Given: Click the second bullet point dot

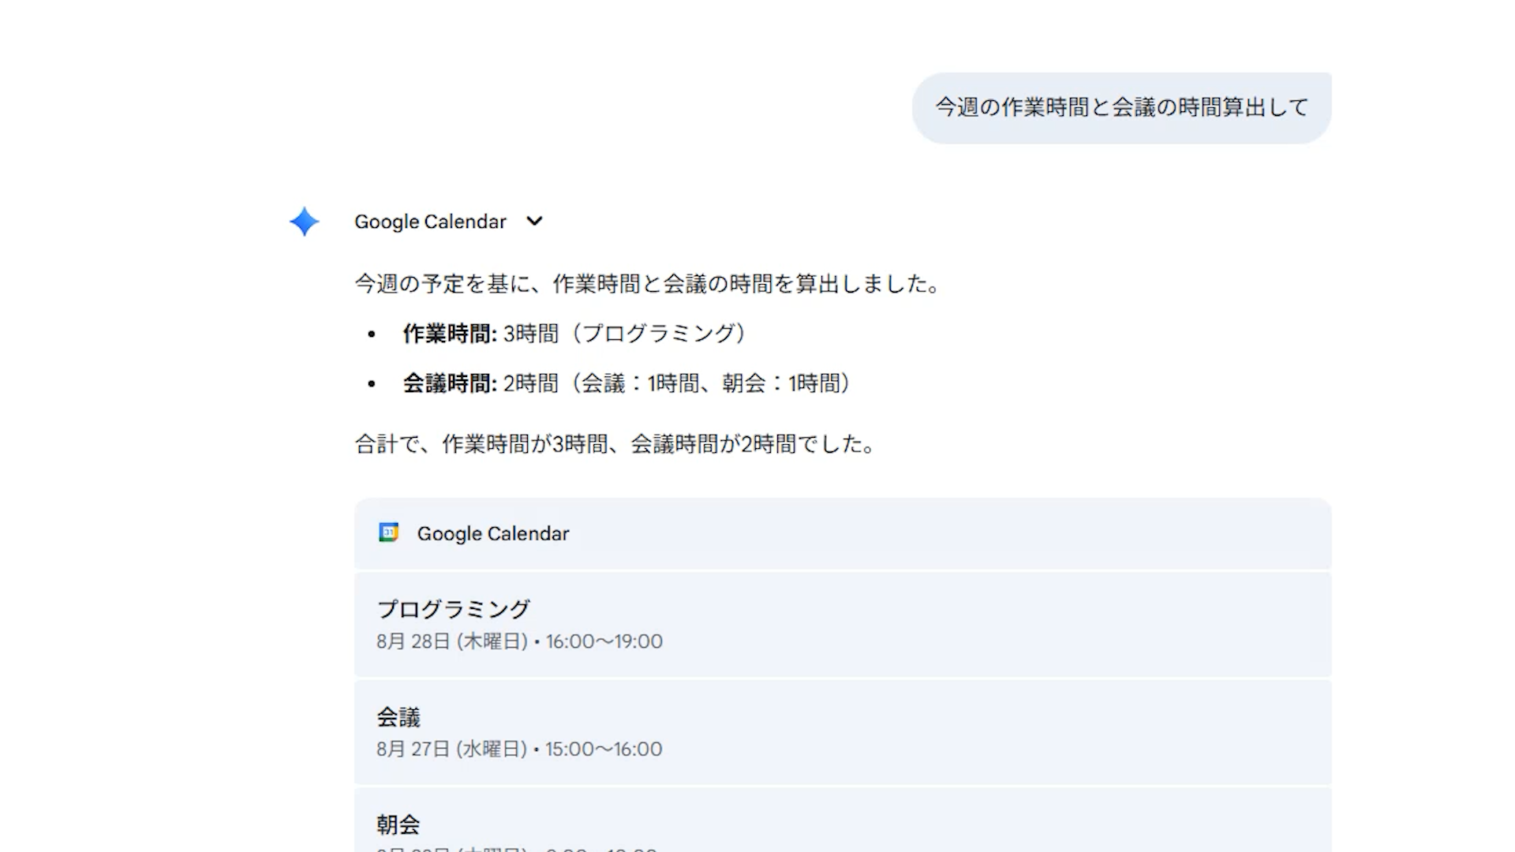Looking at the screenshot, I should tap(372, 384).
